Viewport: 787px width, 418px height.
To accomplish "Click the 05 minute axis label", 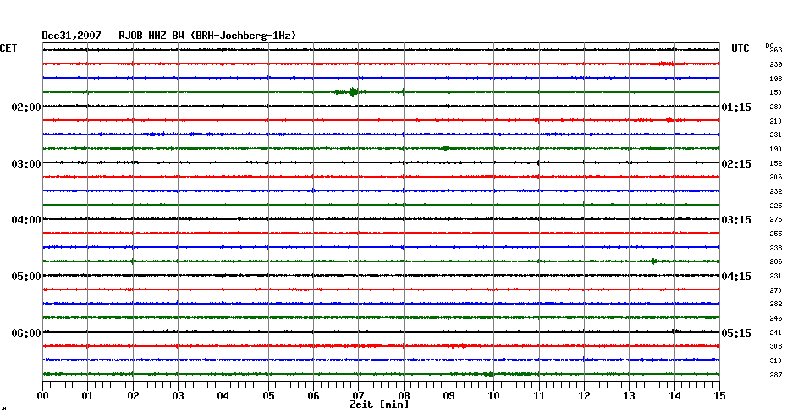I will pos(268,396).
